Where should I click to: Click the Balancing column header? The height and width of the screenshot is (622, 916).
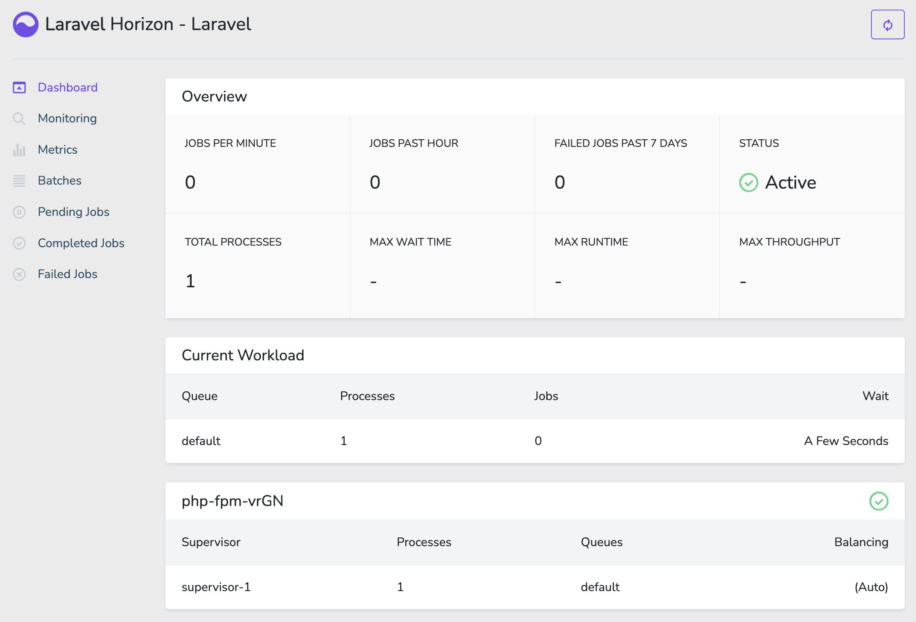861,542
